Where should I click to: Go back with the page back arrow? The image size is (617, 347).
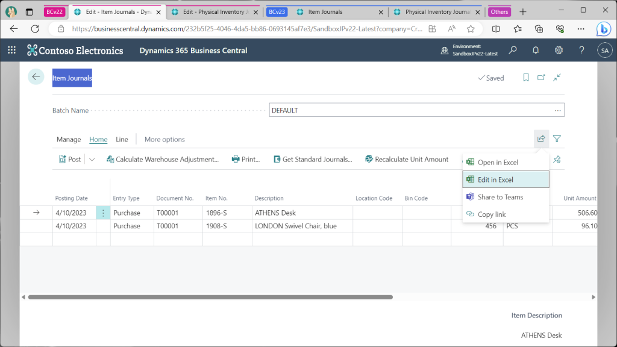36,77
